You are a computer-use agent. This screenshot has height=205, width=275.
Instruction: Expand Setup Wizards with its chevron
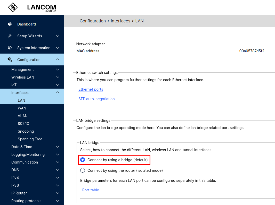pos(58,36)
